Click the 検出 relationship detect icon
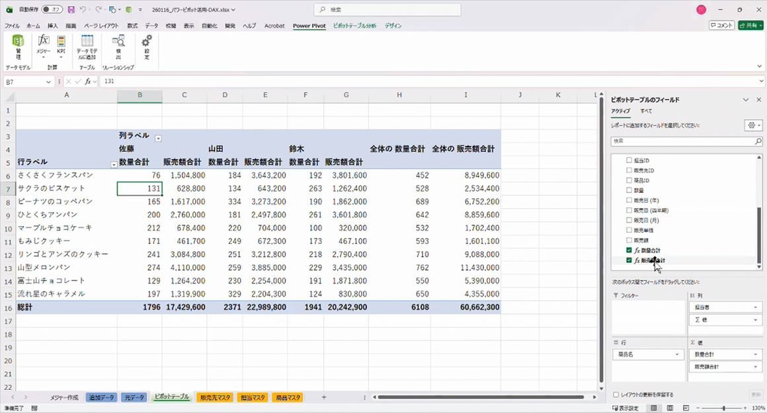 pyautogui.click(x=118, y=47)
